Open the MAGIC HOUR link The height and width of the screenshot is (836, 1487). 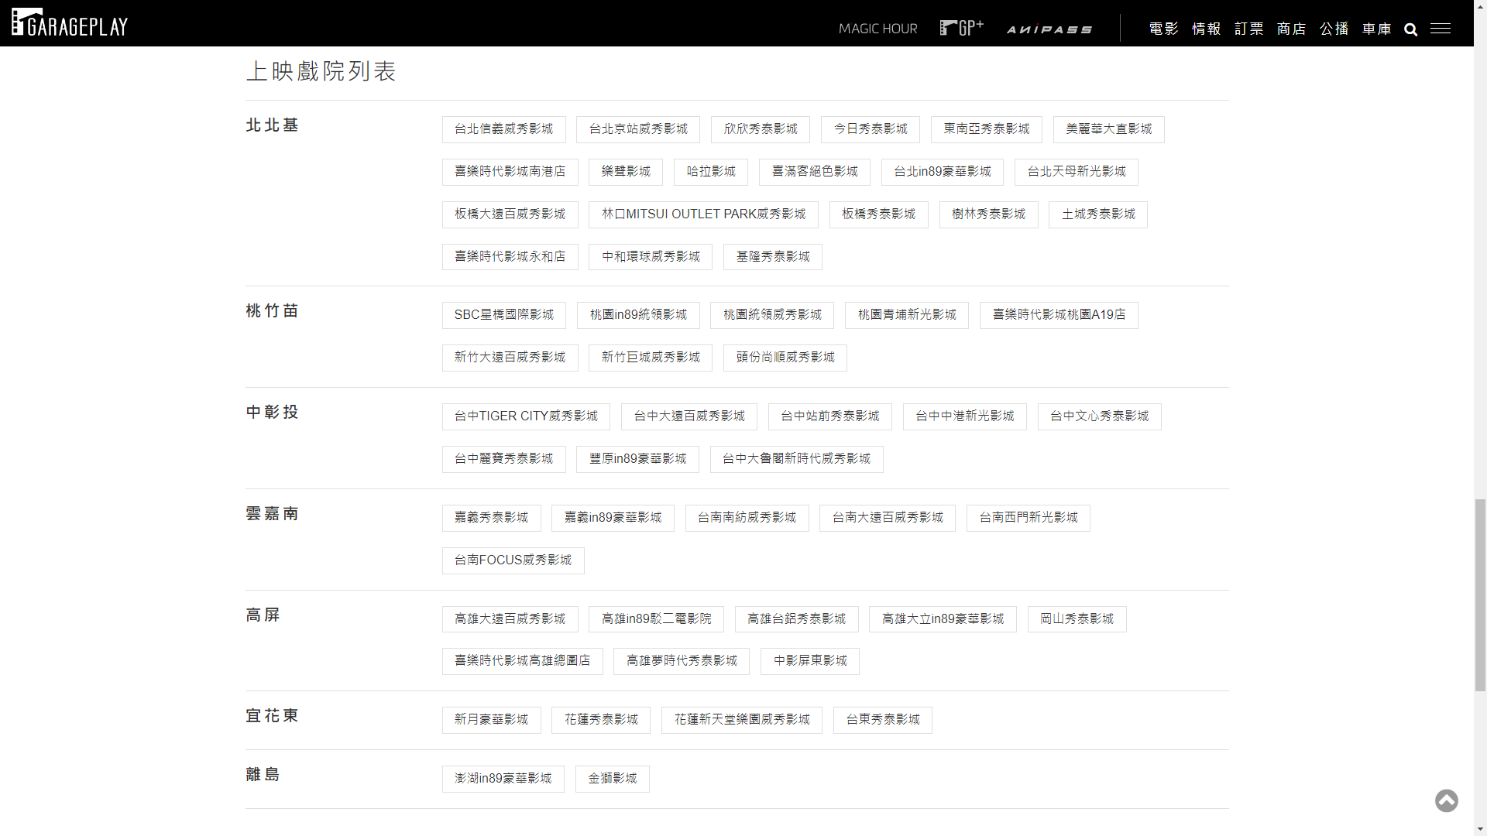pyautogui.click(x=878, y=29)
